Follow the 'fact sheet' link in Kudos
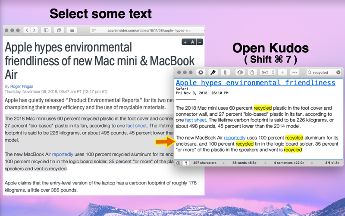Screen dimensions: 345x216 [195, 120]
